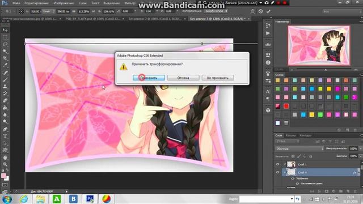The image size is (363, 204).
Task: Hide selected layer Слой 4 eye icon
Action: [277, 172]
